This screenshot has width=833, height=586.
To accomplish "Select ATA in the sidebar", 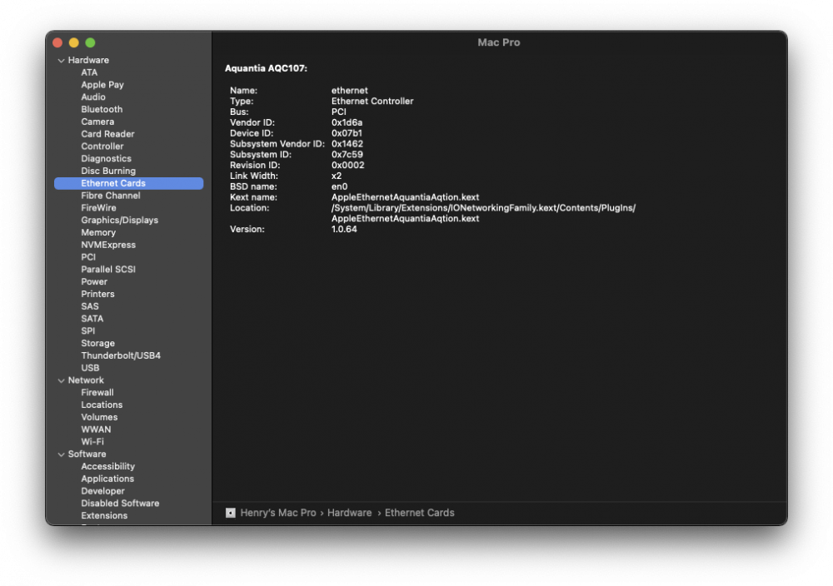I will (x=89, y=72).
